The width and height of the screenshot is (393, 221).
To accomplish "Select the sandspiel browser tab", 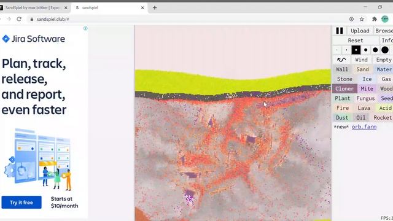I will point(109,8).
